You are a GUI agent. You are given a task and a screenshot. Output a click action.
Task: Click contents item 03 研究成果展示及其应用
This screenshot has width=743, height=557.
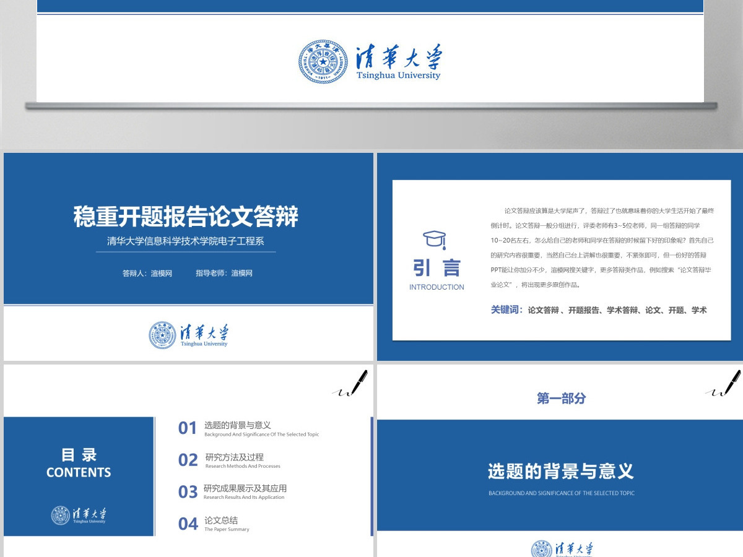click(x=233, y=491)
